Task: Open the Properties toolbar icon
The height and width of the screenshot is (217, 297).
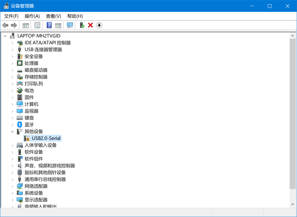Action: point(37,25)
